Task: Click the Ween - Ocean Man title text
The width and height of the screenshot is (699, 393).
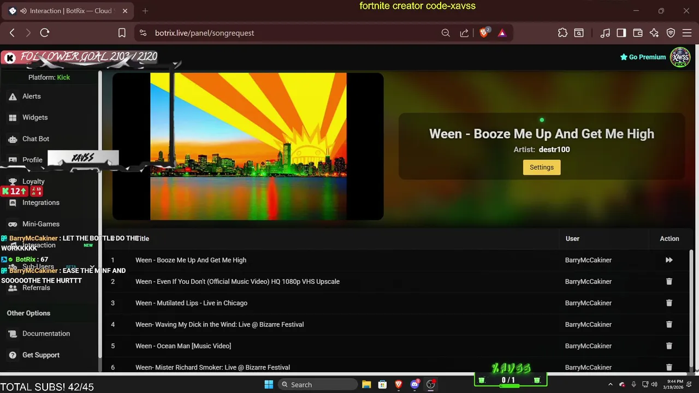Action: 183,346
